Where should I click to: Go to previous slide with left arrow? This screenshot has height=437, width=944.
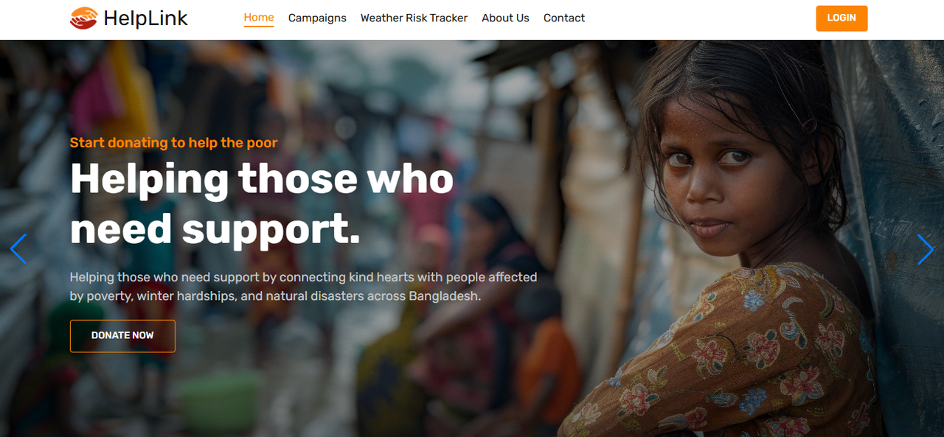point(18,249)
